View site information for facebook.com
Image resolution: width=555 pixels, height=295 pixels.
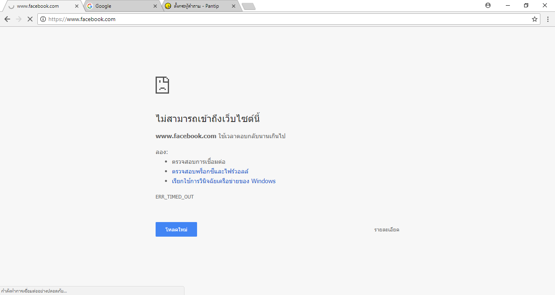click(43, 19)
